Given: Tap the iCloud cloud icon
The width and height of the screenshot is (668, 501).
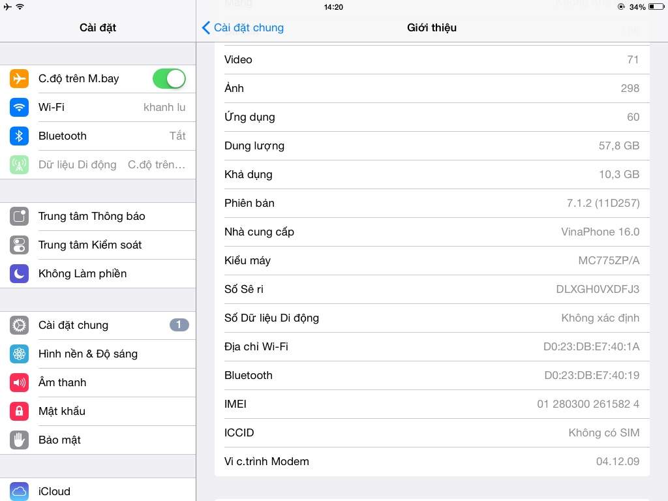Looking at the screenshot, I should tap(19, 491).
